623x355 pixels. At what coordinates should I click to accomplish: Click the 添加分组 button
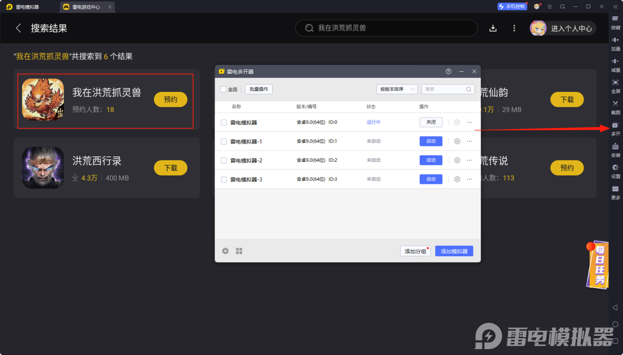pyautogui.click(x=415, y=251)
